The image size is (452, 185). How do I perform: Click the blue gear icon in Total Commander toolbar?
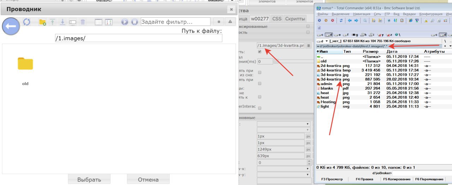pyautogui.click(x=320, y=20)
